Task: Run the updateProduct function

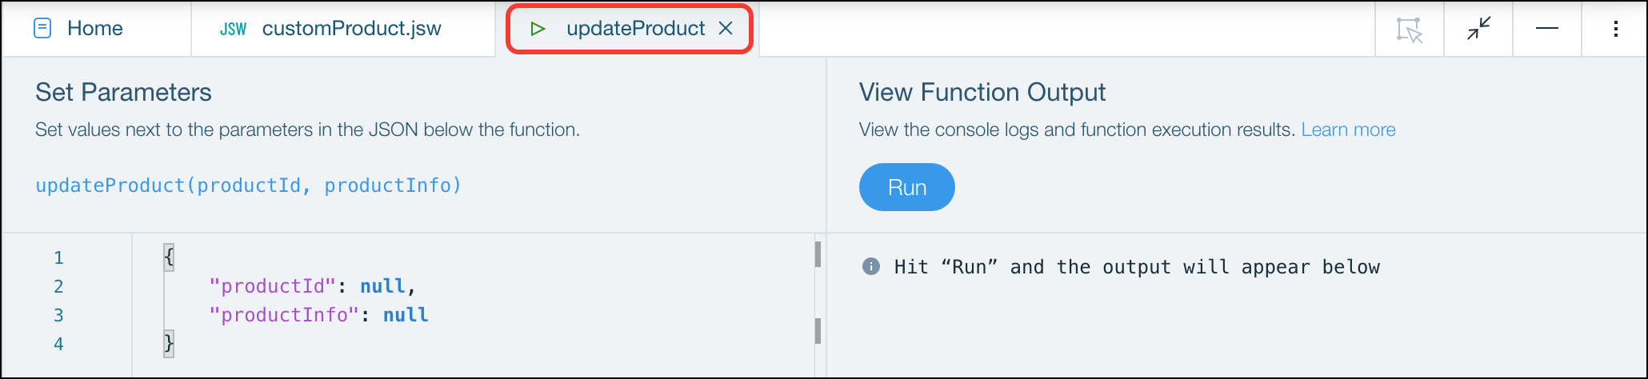Action: [x=907, y=187]
